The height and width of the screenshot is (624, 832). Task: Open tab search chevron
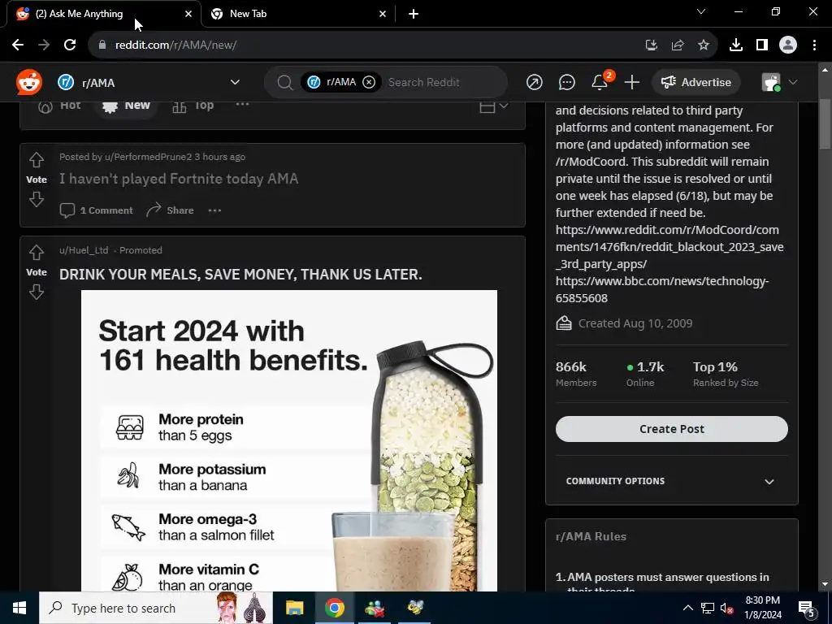pos(701,11)
